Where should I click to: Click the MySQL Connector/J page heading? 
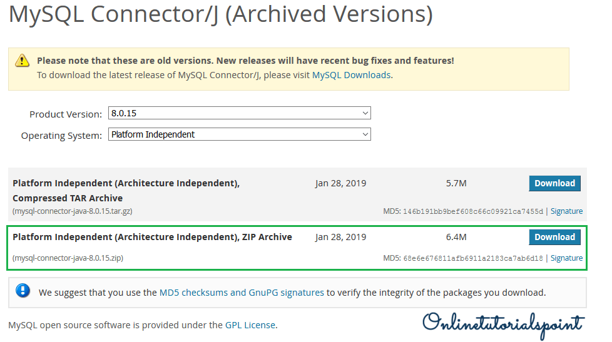(x=220, y=14)
